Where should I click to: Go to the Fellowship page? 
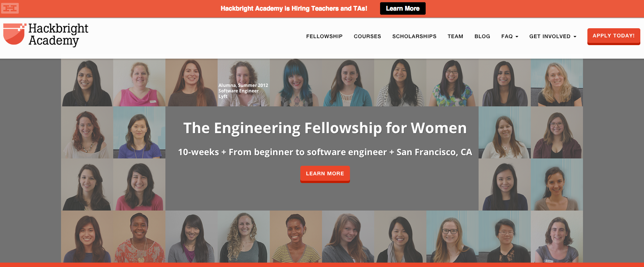(324, 36)
